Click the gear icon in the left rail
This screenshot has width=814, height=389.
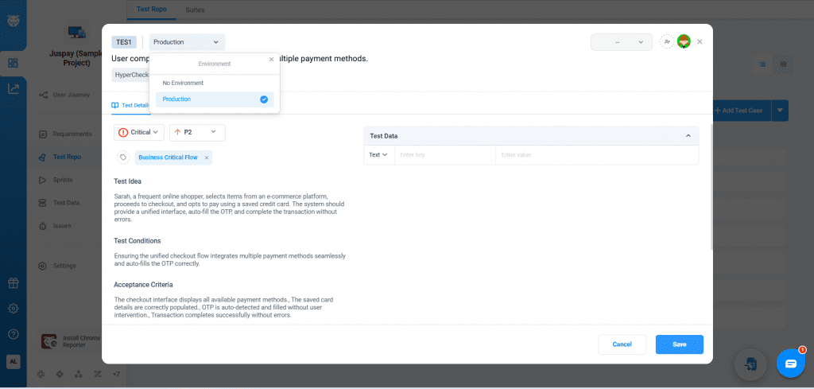tap(13, 309)
